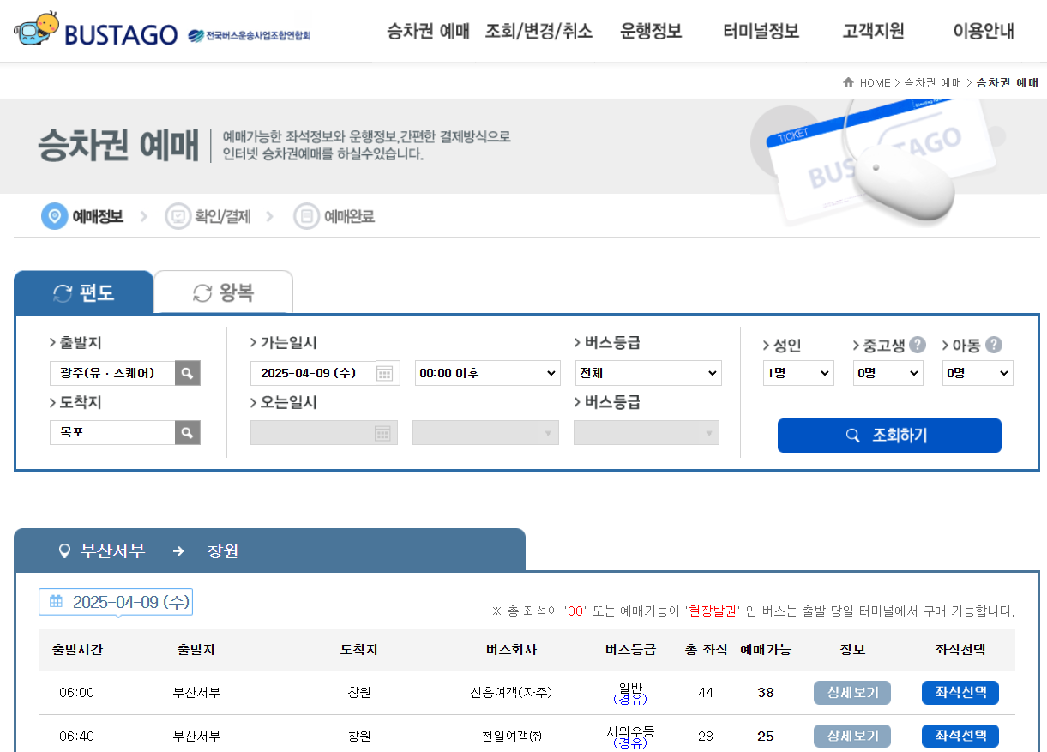Open arrival terminal search magnifier

coord(187,432)
